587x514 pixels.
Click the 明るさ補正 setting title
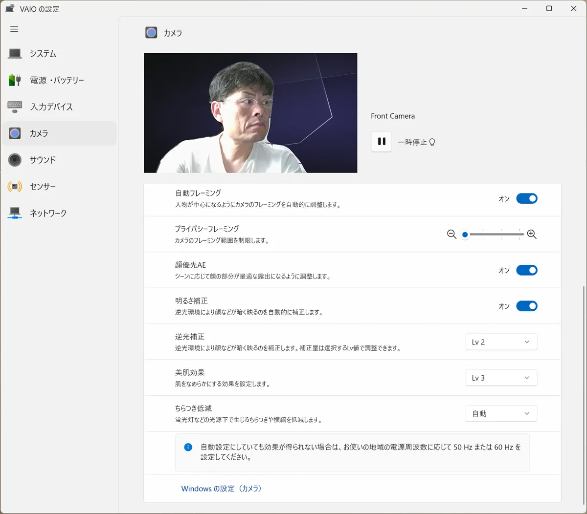click(191, 300)
